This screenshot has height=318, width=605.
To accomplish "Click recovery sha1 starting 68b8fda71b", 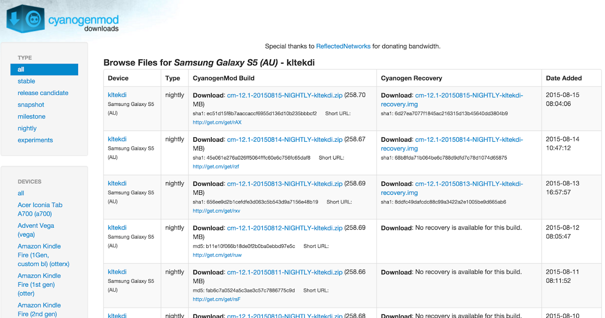I will pos(451,158).
